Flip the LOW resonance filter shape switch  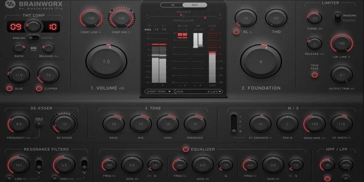click(39, 165)
